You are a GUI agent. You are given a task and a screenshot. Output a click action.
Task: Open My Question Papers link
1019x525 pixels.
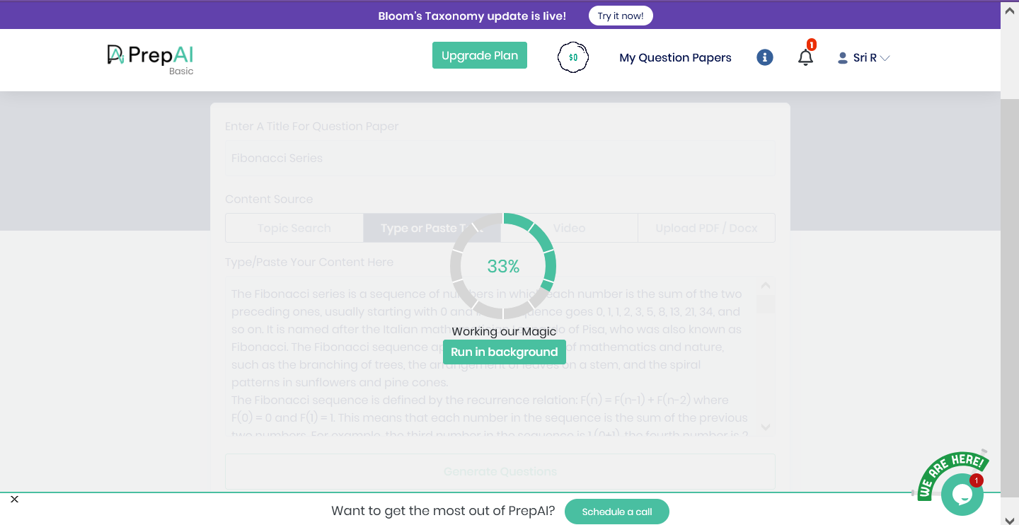(x=675, y=58)
